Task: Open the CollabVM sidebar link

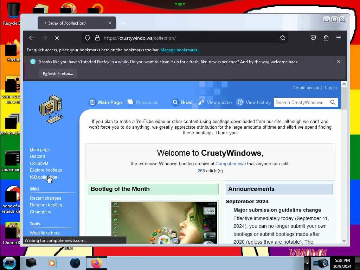Action: click(39, 163)
